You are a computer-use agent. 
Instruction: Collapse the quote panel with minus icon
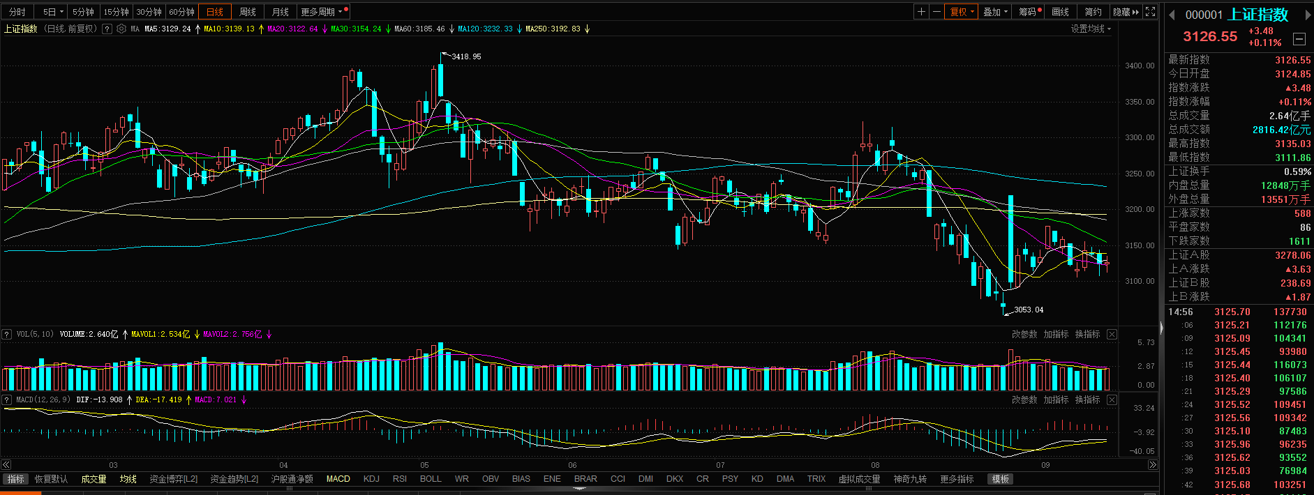point(1299,39)
